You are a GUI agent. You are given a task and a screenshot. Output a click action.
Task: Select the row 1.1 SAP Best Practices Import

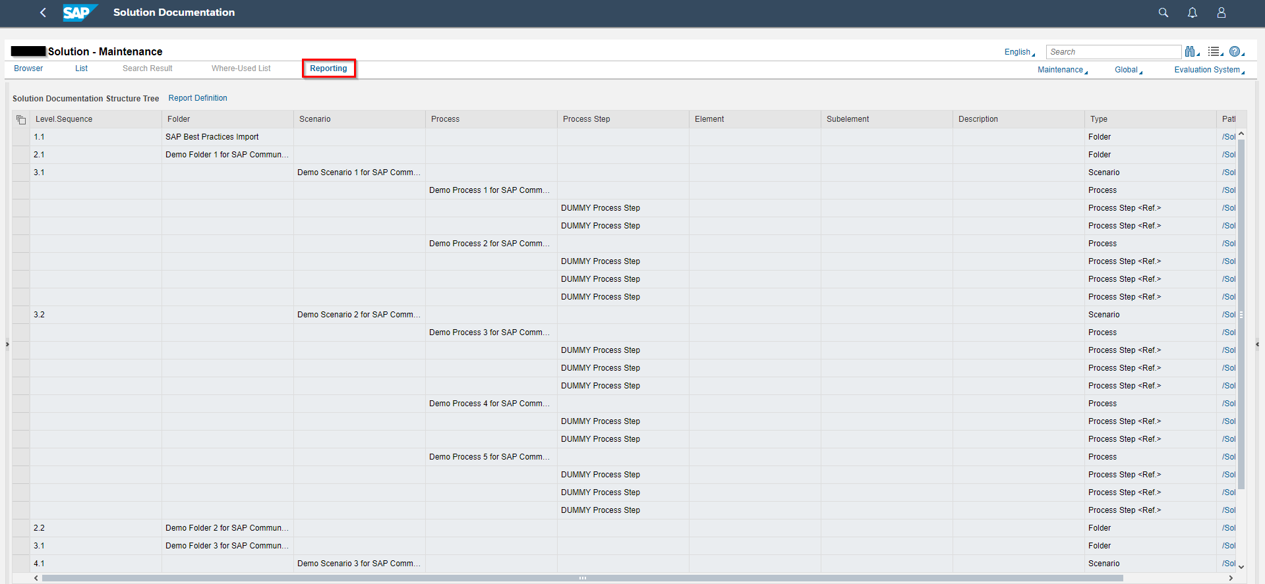pos(20,137)
